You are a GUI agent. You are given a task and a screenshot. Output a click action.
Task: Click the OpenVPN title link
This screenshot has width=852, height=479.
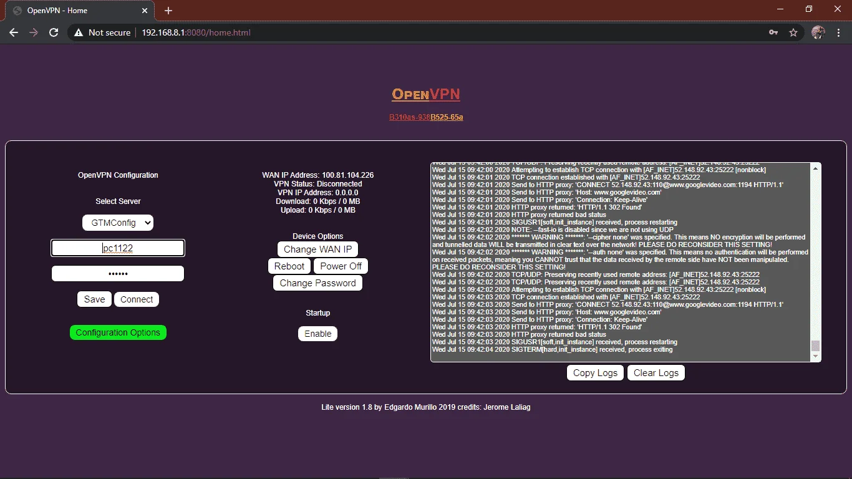(x=426, y=94)
